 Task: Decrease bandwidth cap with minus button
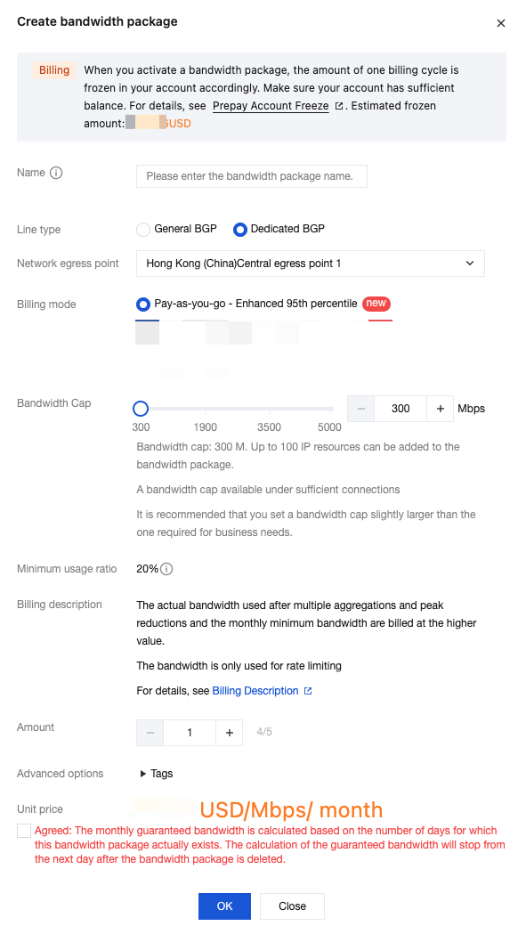[x=360, y=409]
